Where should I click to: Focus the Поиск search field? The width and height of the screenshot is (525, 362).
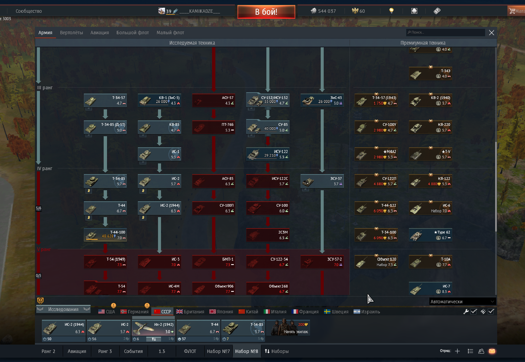[x=445, y=33]
